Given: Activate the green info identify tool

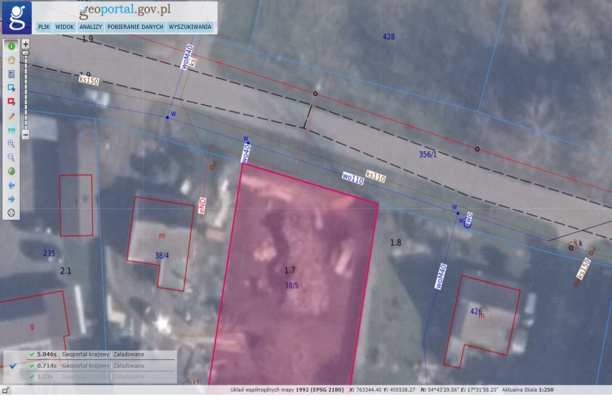Looking at the screenshot, I should tap(11, 46).
